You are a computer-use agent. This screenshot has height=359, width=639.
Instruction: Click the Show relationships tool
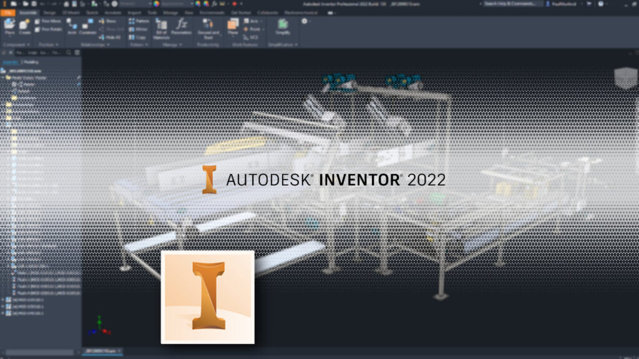coord(107,21)
